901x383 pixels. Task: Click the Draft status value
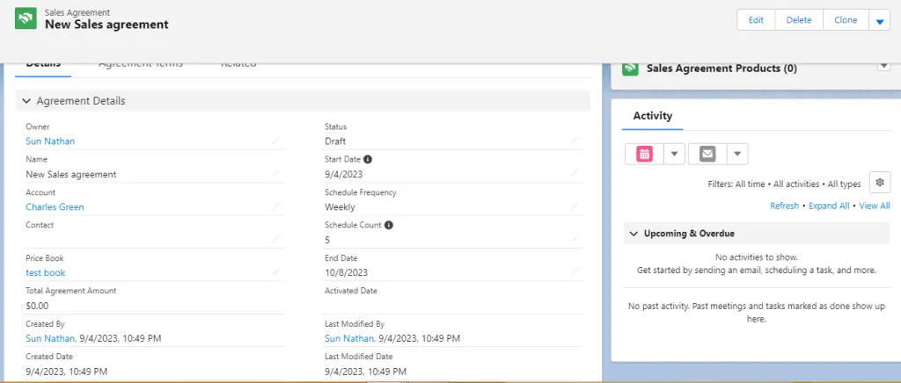(x=335, y=141)
